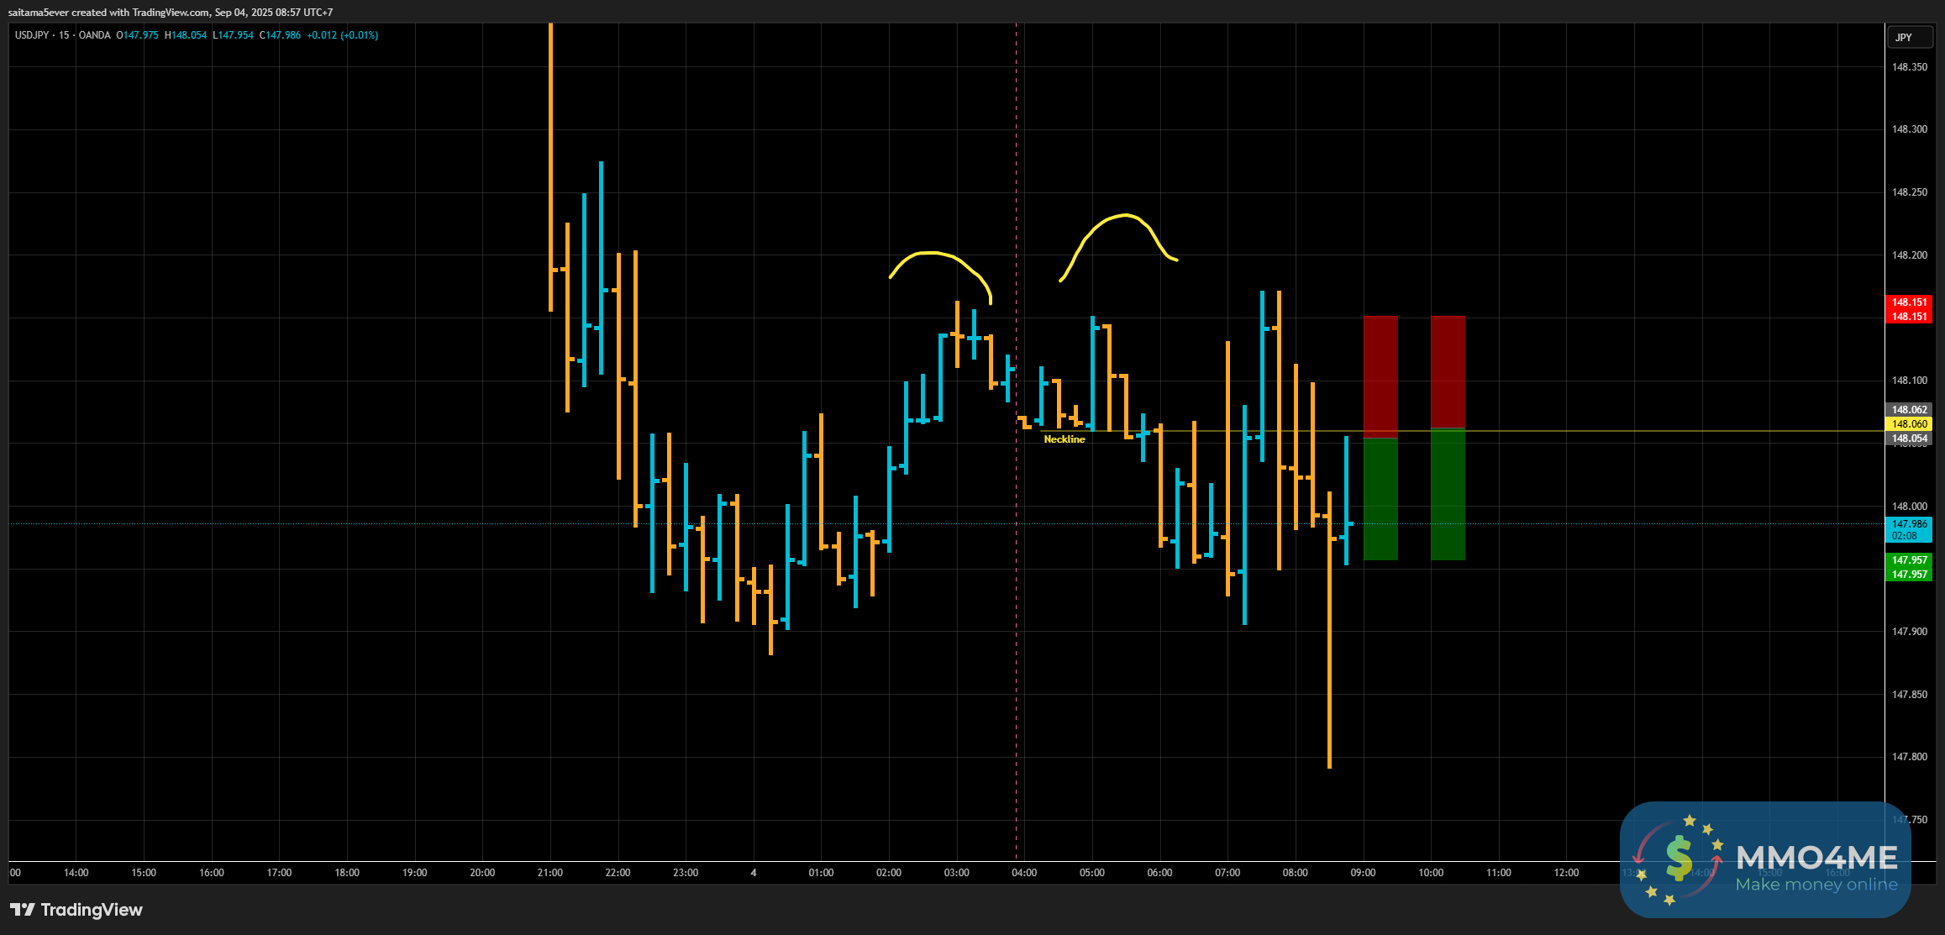Click the 09:00 time axis label

(1363, 873)
